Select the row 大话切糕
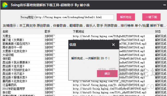The image size is (167, 96). pyautogui.click(x=83, y=55)
